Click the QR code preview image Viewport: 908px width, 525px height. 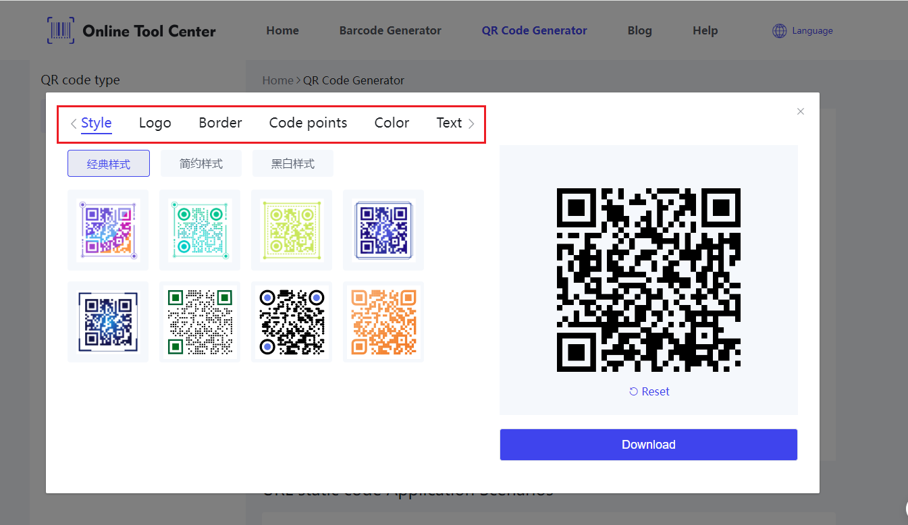click(649, 280)
